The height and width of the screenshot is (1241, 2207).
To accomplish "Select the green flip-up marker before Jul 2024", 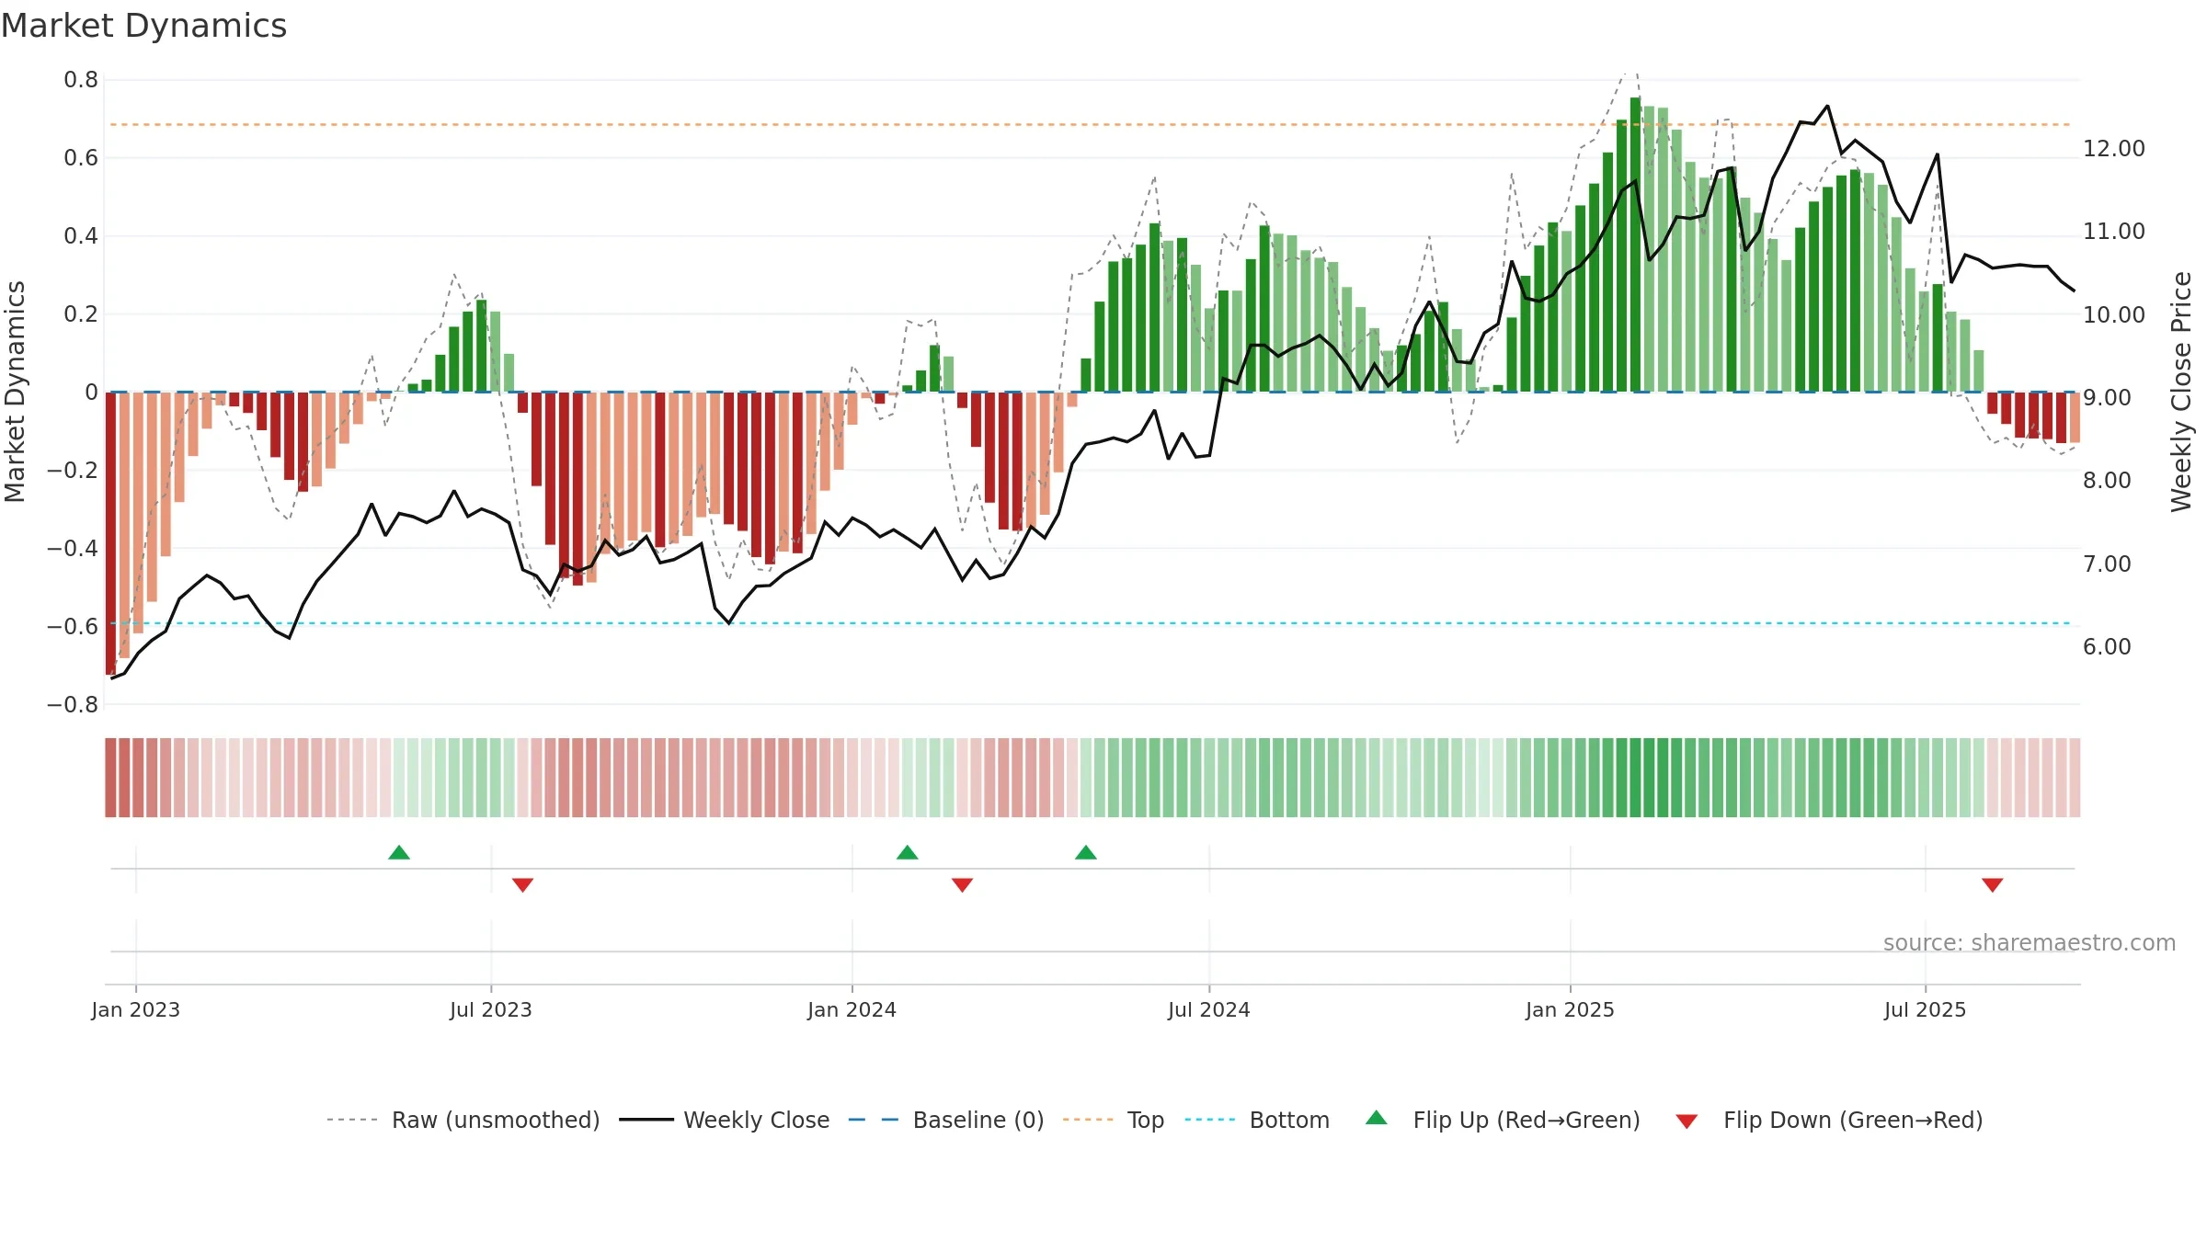I will pos(1086,852).
